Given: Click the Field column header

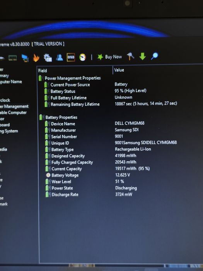Looking at the screenshot, I should [43, 70].
